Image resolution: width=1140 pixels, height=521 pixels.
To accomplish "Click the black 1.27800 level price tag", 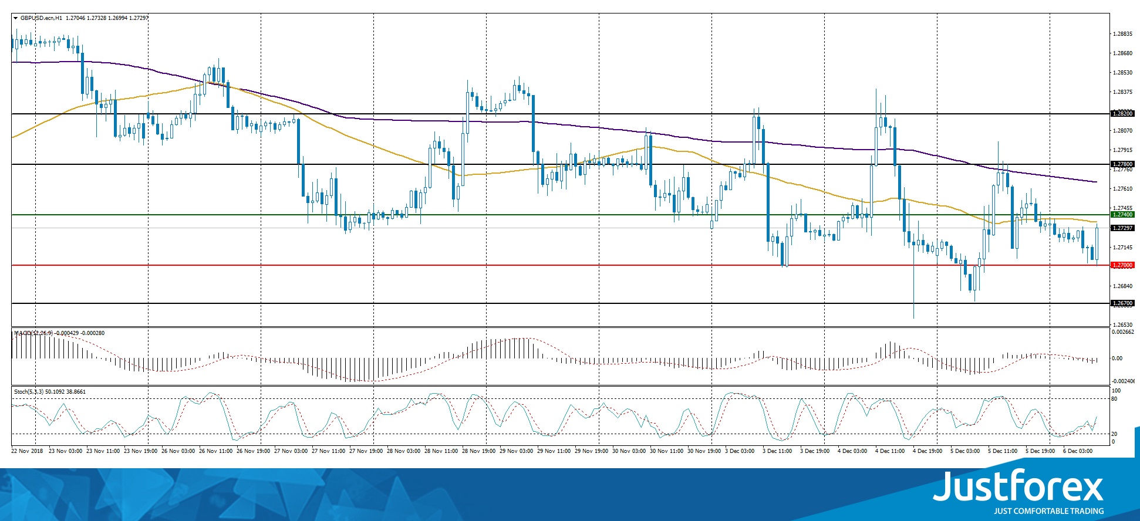I will (1122, 164).
